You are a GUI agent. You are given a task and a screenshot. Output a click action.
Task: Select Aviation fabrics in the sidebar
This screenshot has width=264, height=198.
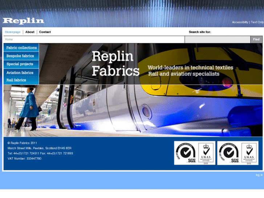21,73
